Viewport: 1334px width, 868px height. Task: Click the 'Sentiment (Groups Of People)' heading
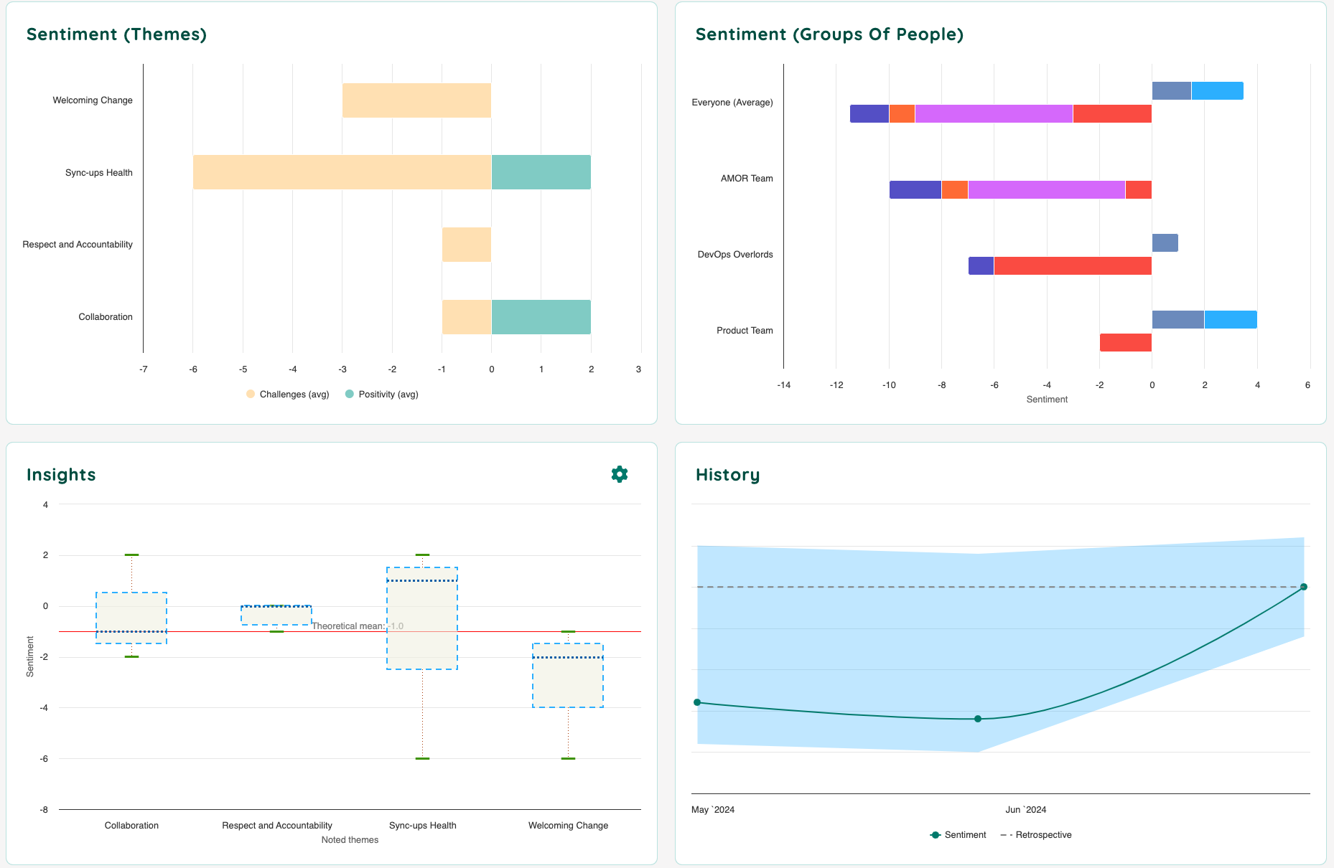pos(829,34)
